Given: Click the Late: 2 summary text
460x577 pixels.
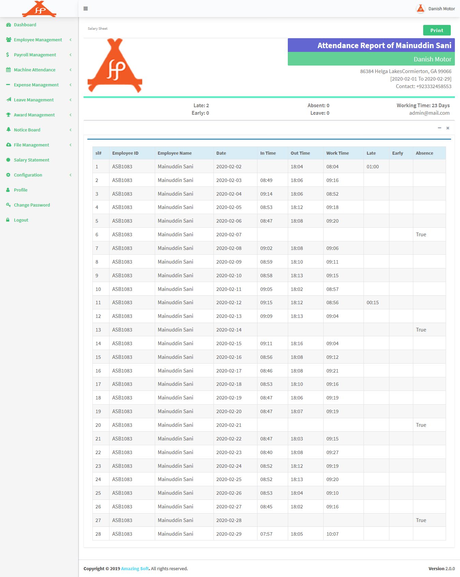Looking at the screenshot, I should [x=201, y=105].
